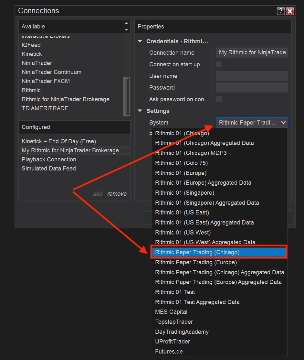This screenshot has height=360, width=304.
Task: Select TopstepTrader in the System list
Action: point(174,322)
